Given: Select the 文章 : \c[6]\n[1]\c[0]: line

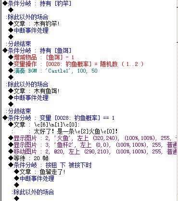Looking at the screenshot, I should pyautogui.click(x=44, y=125).
